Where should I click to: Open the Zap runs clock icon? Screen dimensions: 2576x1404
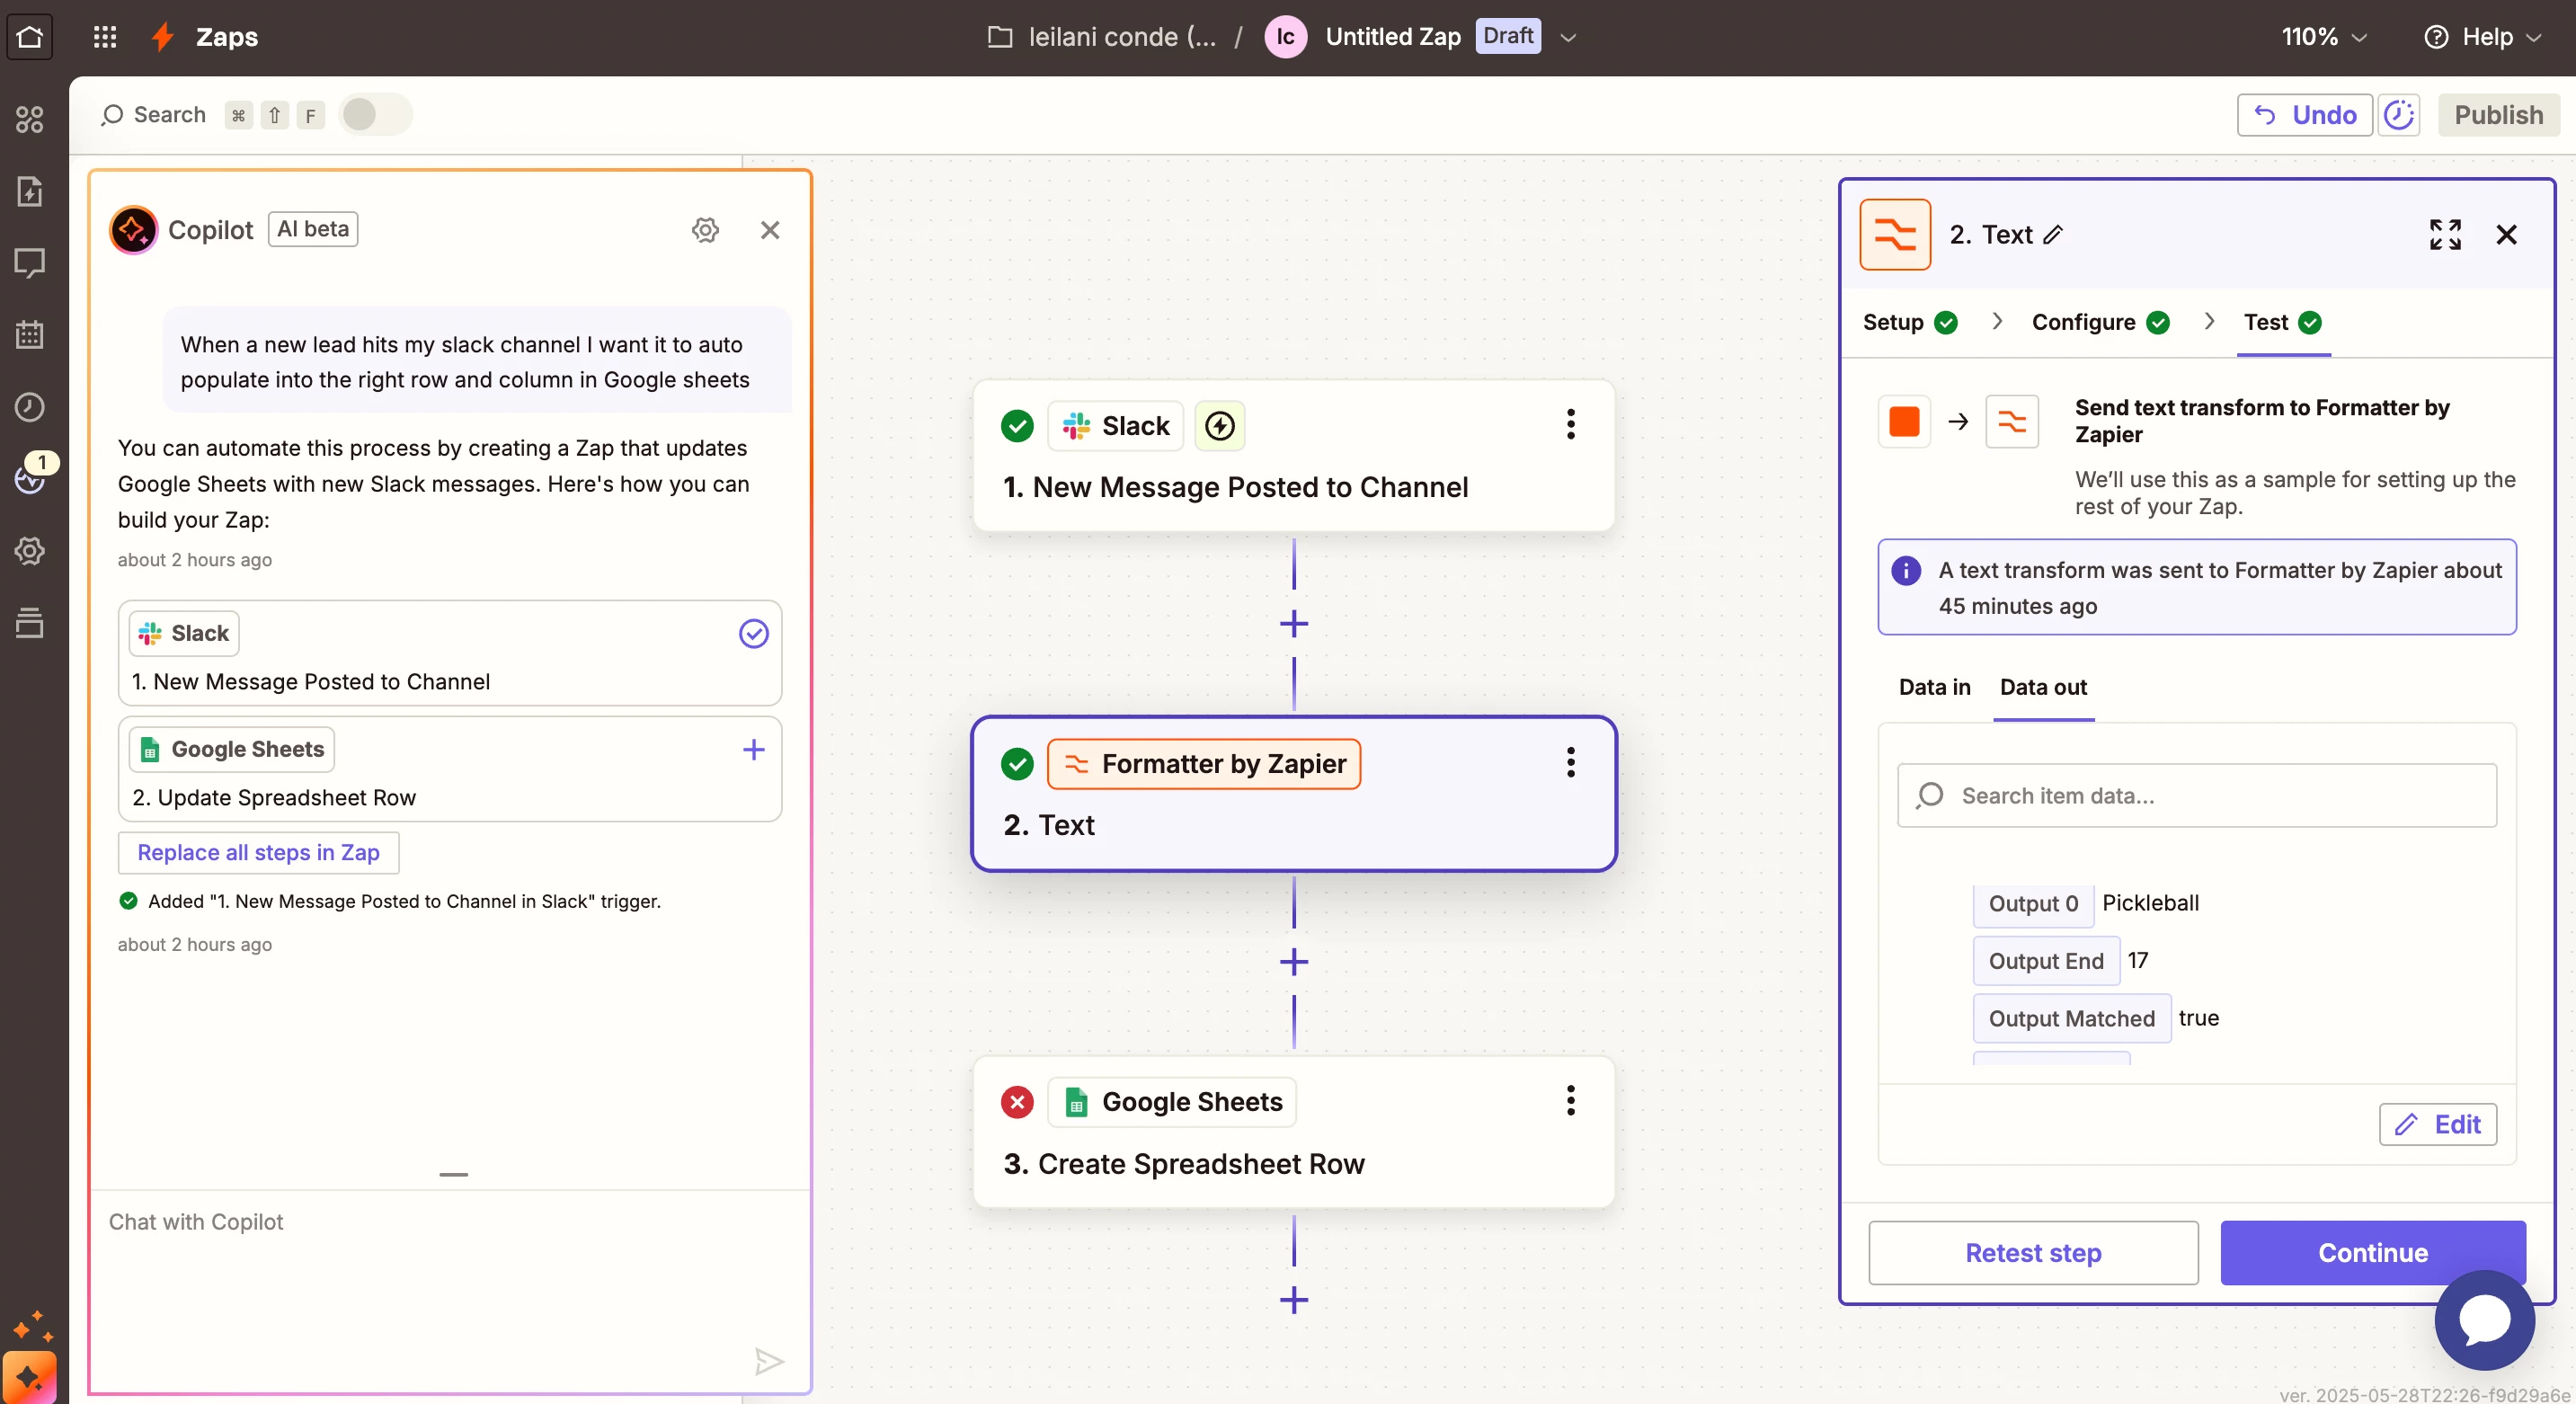(30, 407)
